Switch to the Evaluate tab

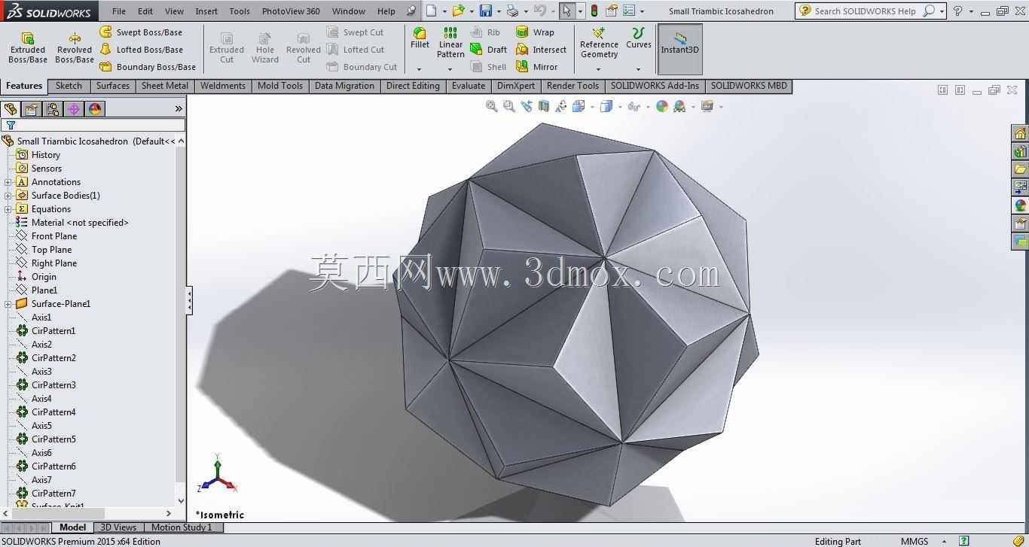(x=469, y=86)
